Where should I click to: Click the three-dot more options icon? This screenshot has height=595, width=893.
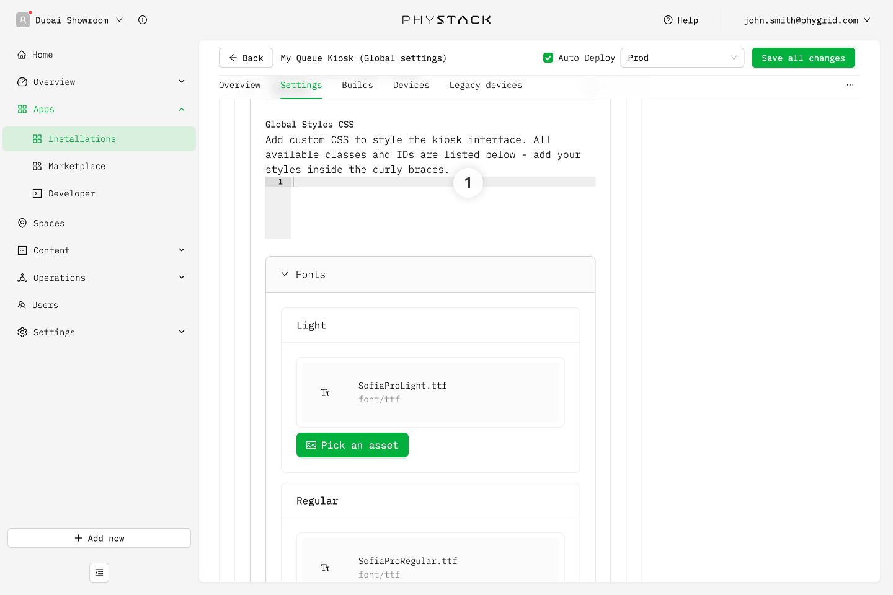[x=850, y=85]
